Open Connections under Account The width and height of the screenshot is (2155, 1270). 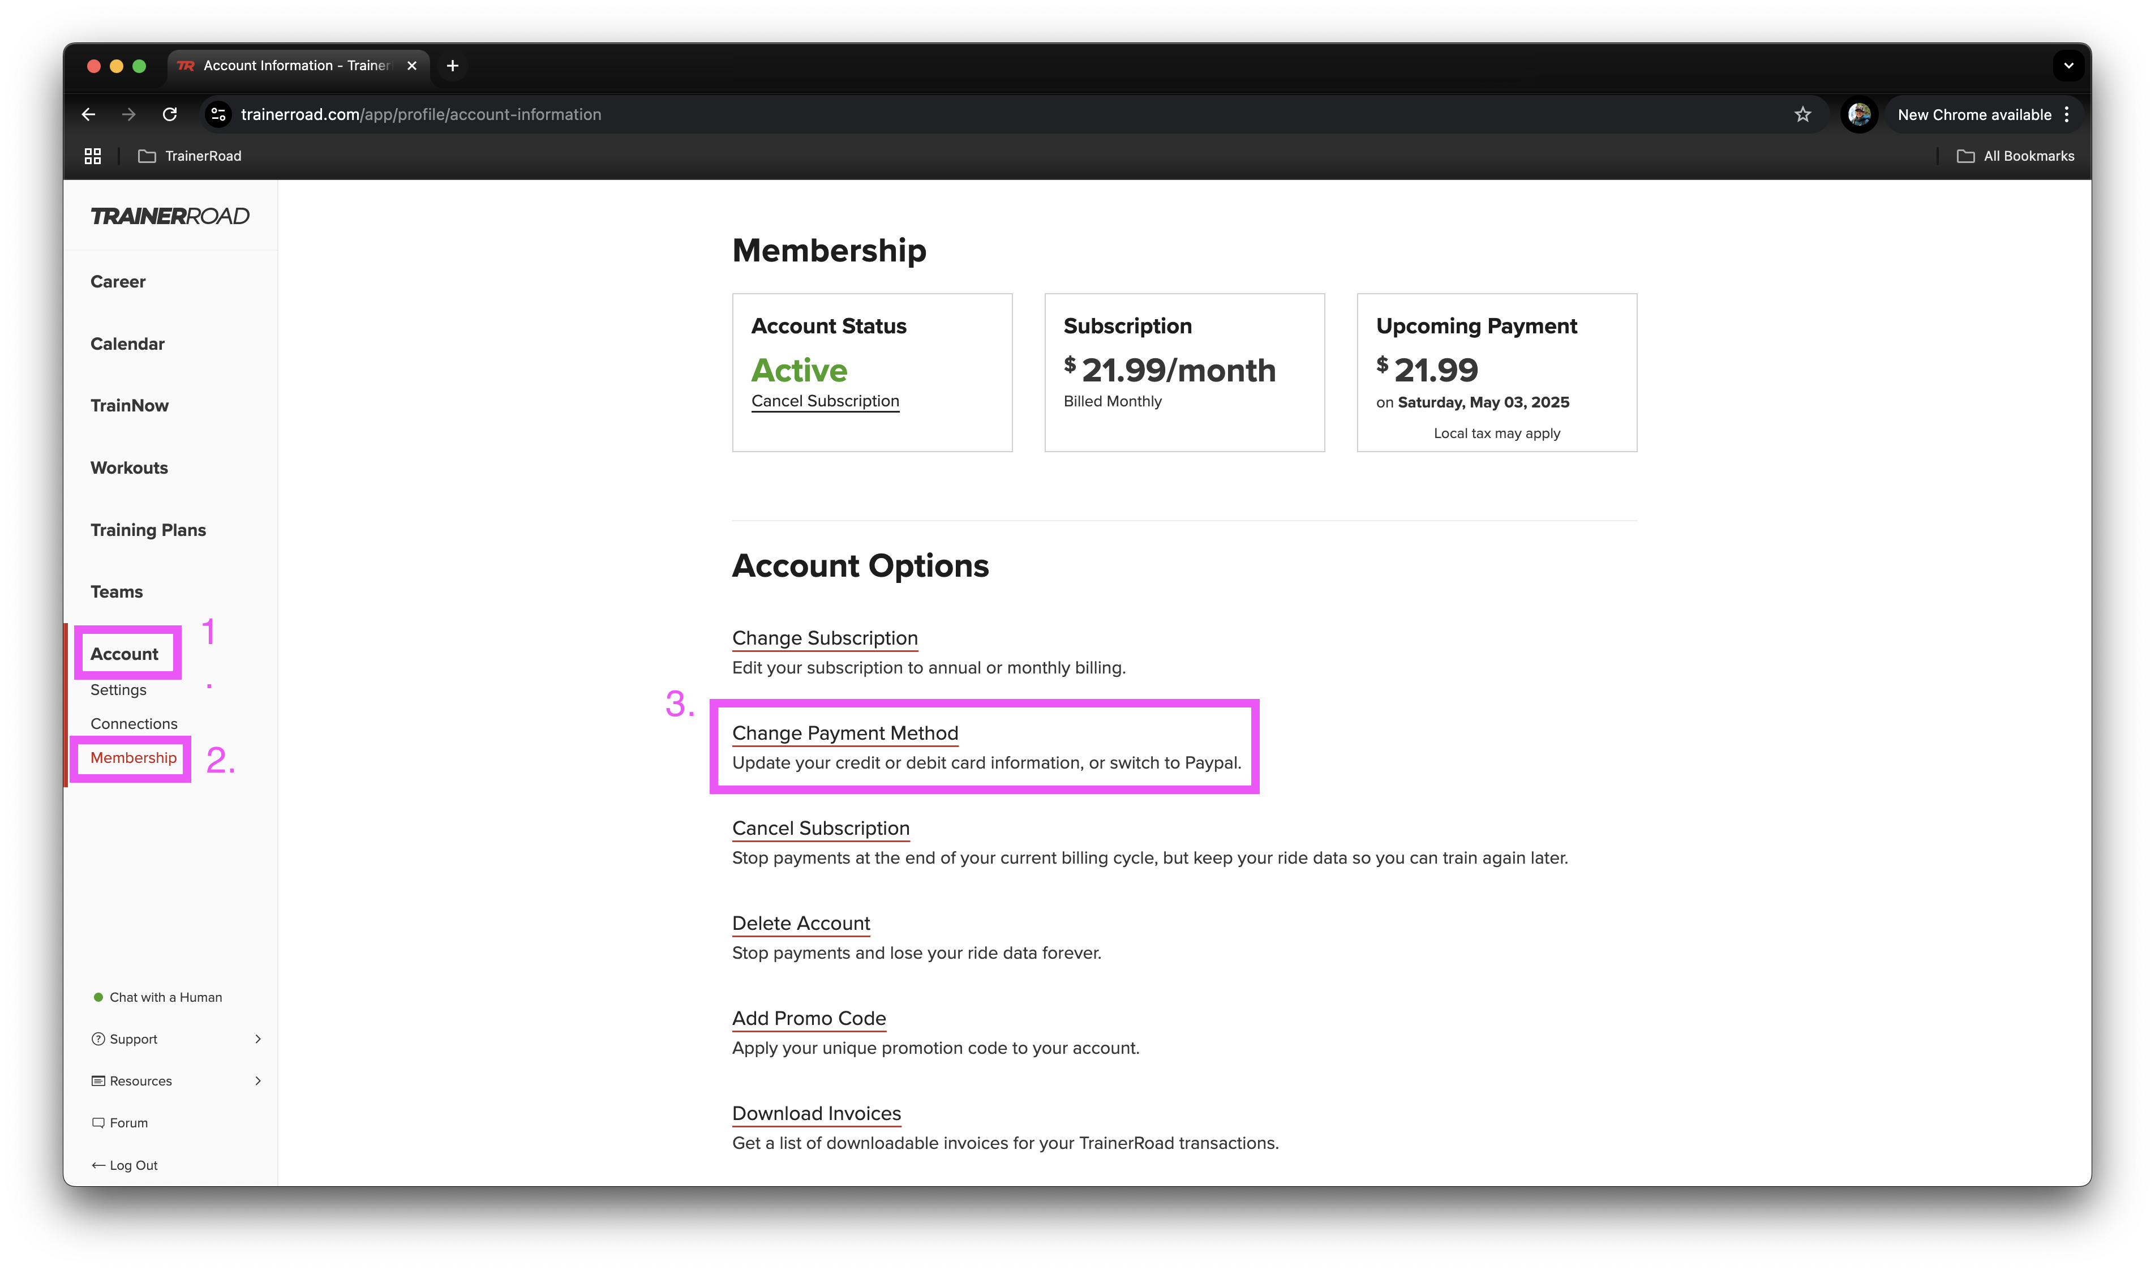134,724
